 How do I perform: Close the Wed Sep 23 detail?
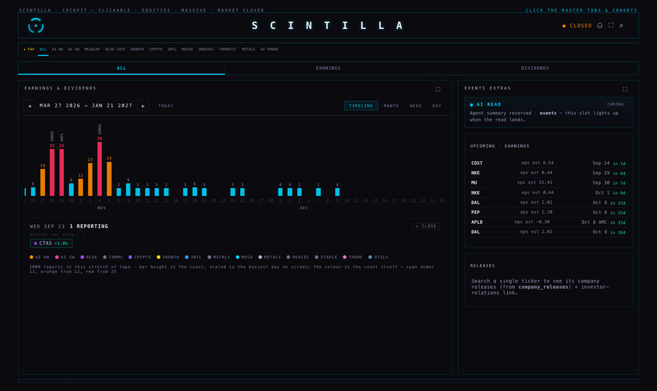[x=426, y=226]
